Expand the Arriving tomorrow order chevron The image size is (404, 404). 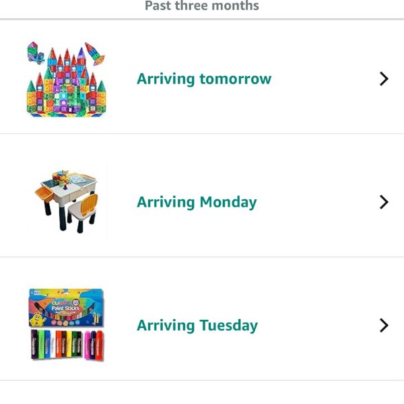384,79
